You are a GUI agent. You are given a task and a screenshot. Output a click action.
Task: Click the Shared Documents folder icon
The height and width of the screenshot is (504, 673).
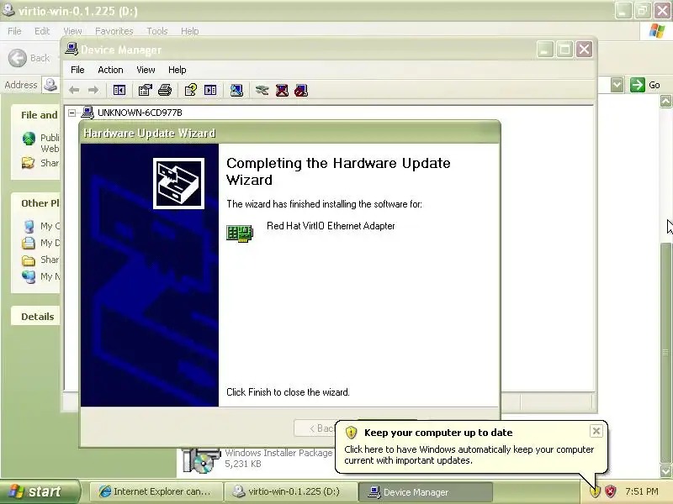(29, 260)
